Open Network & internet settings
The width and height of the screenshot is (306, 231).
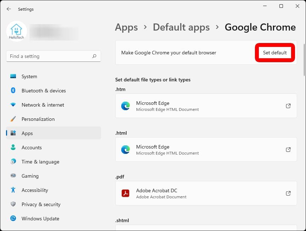[54, 105]
